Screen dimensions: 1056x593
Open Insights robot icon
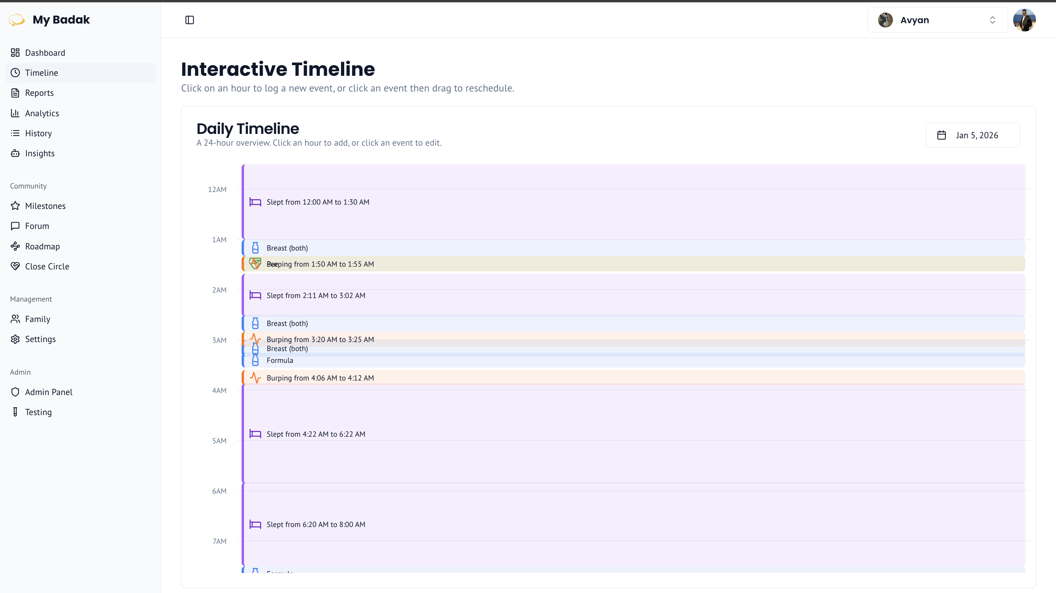[15, 153]
